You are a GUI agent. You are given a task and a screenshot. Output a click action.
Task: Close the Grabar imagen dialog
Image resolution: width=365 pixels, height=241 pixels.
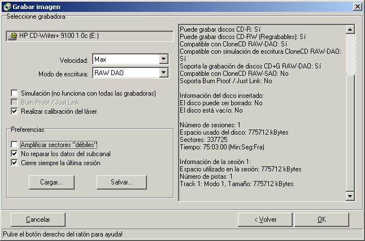point(357,7)
